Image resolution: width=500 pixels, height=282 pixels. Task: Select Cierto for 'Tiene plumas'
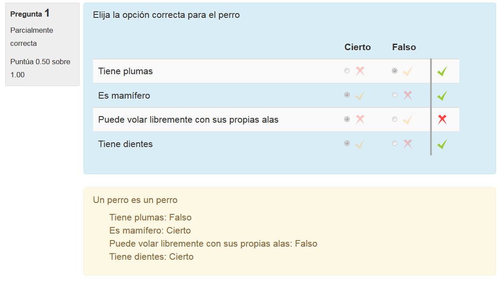[x=347, y=71]
